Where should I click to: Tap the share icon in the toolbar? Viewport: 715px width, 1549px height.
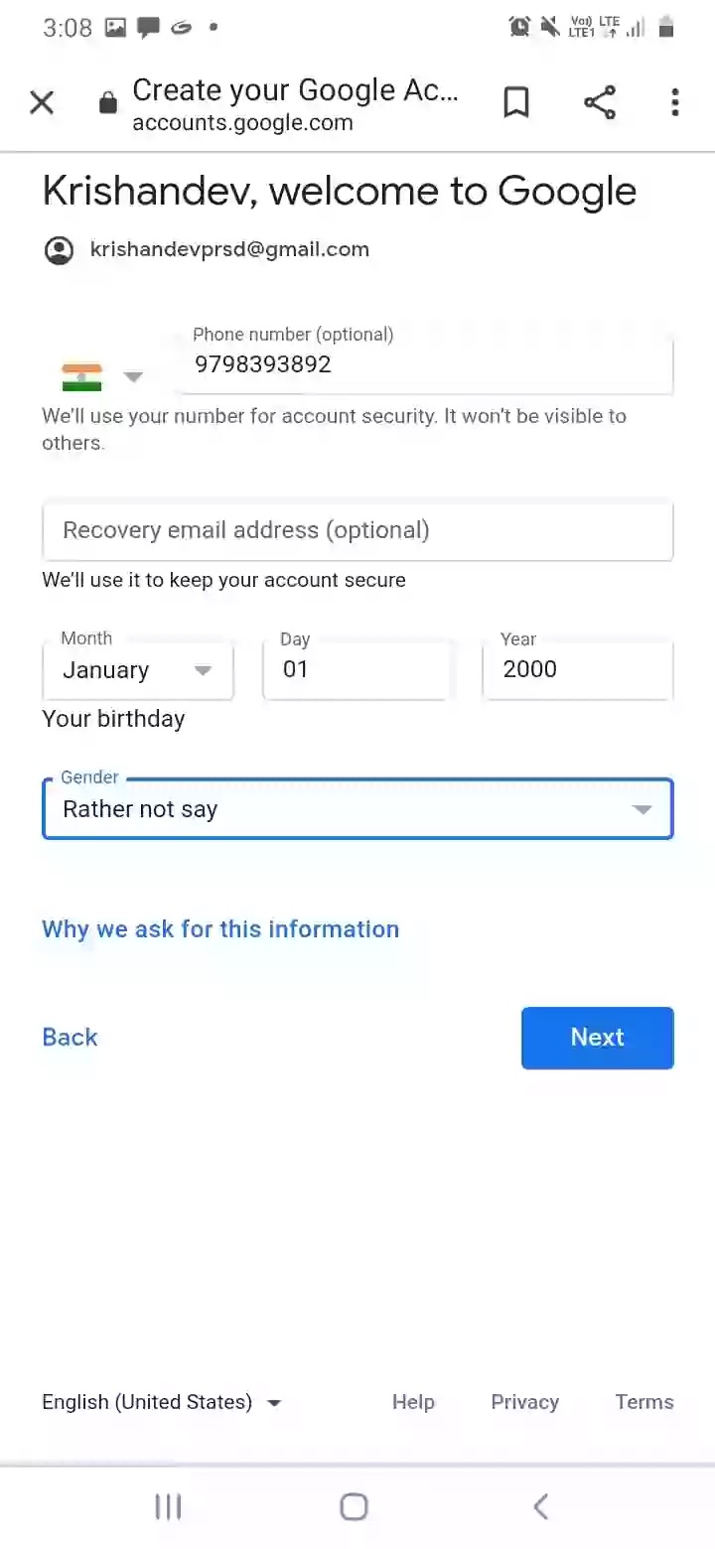pos(600,102)
